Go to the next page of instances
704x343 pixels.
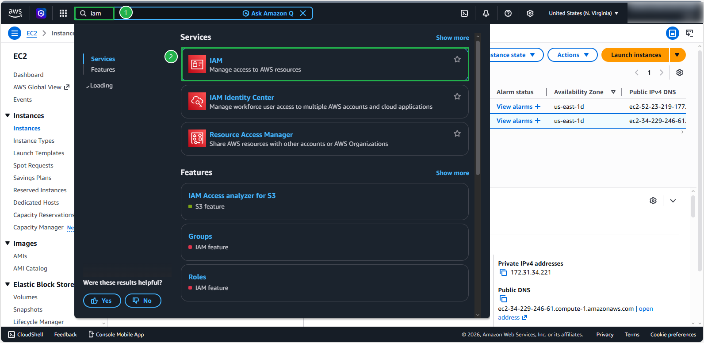[x=662, y=72]
